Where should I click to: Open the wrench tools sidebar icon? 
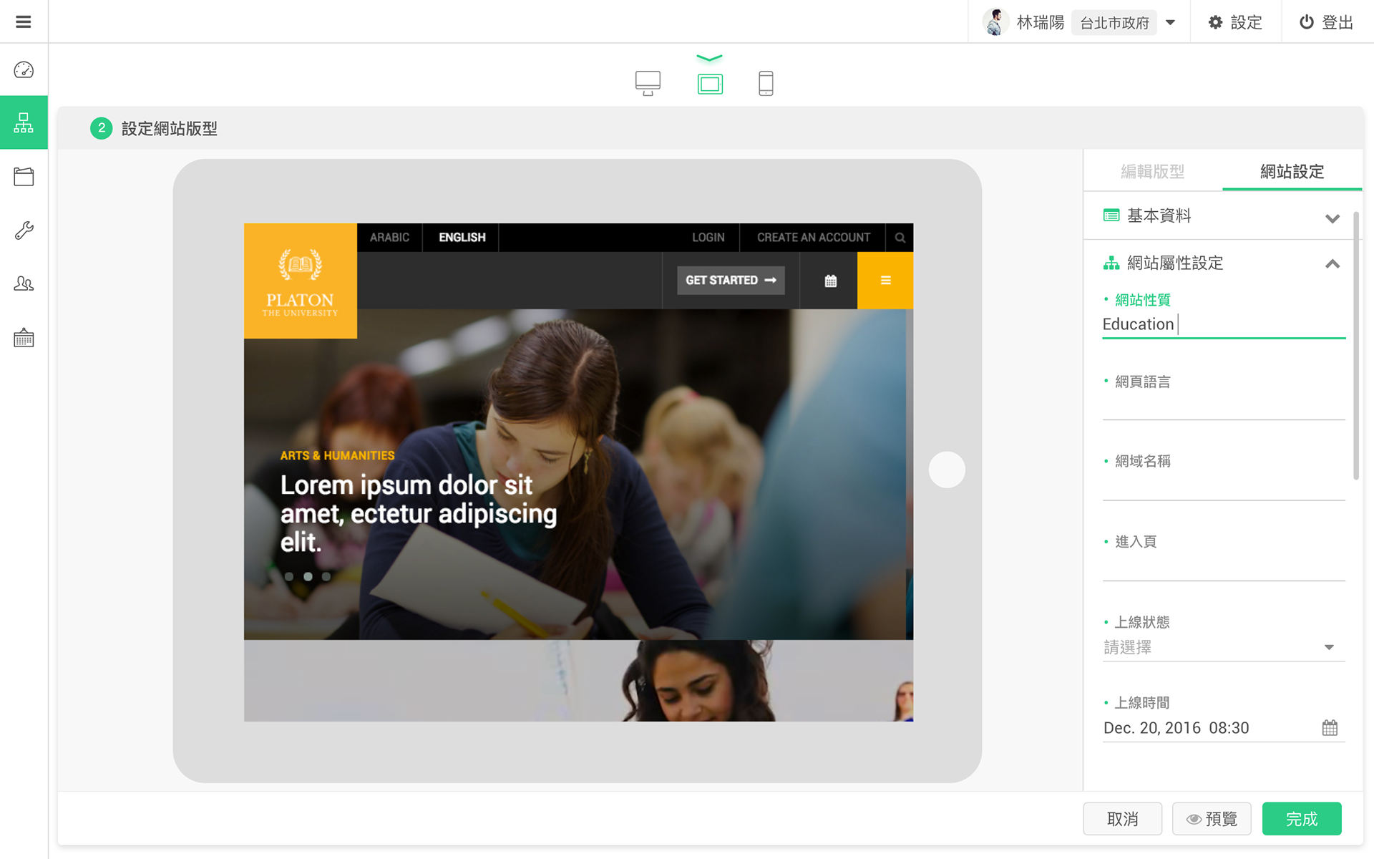click(24, 230)
